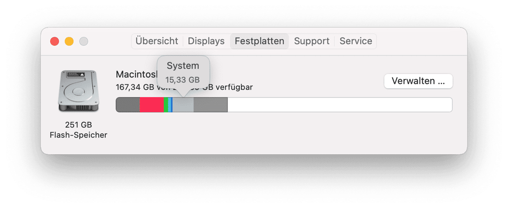The width and height of the screenshot is (508, 208).
Task: Click the red segment of storage bar
Action: pyautogui.click(x=152, y=105)
